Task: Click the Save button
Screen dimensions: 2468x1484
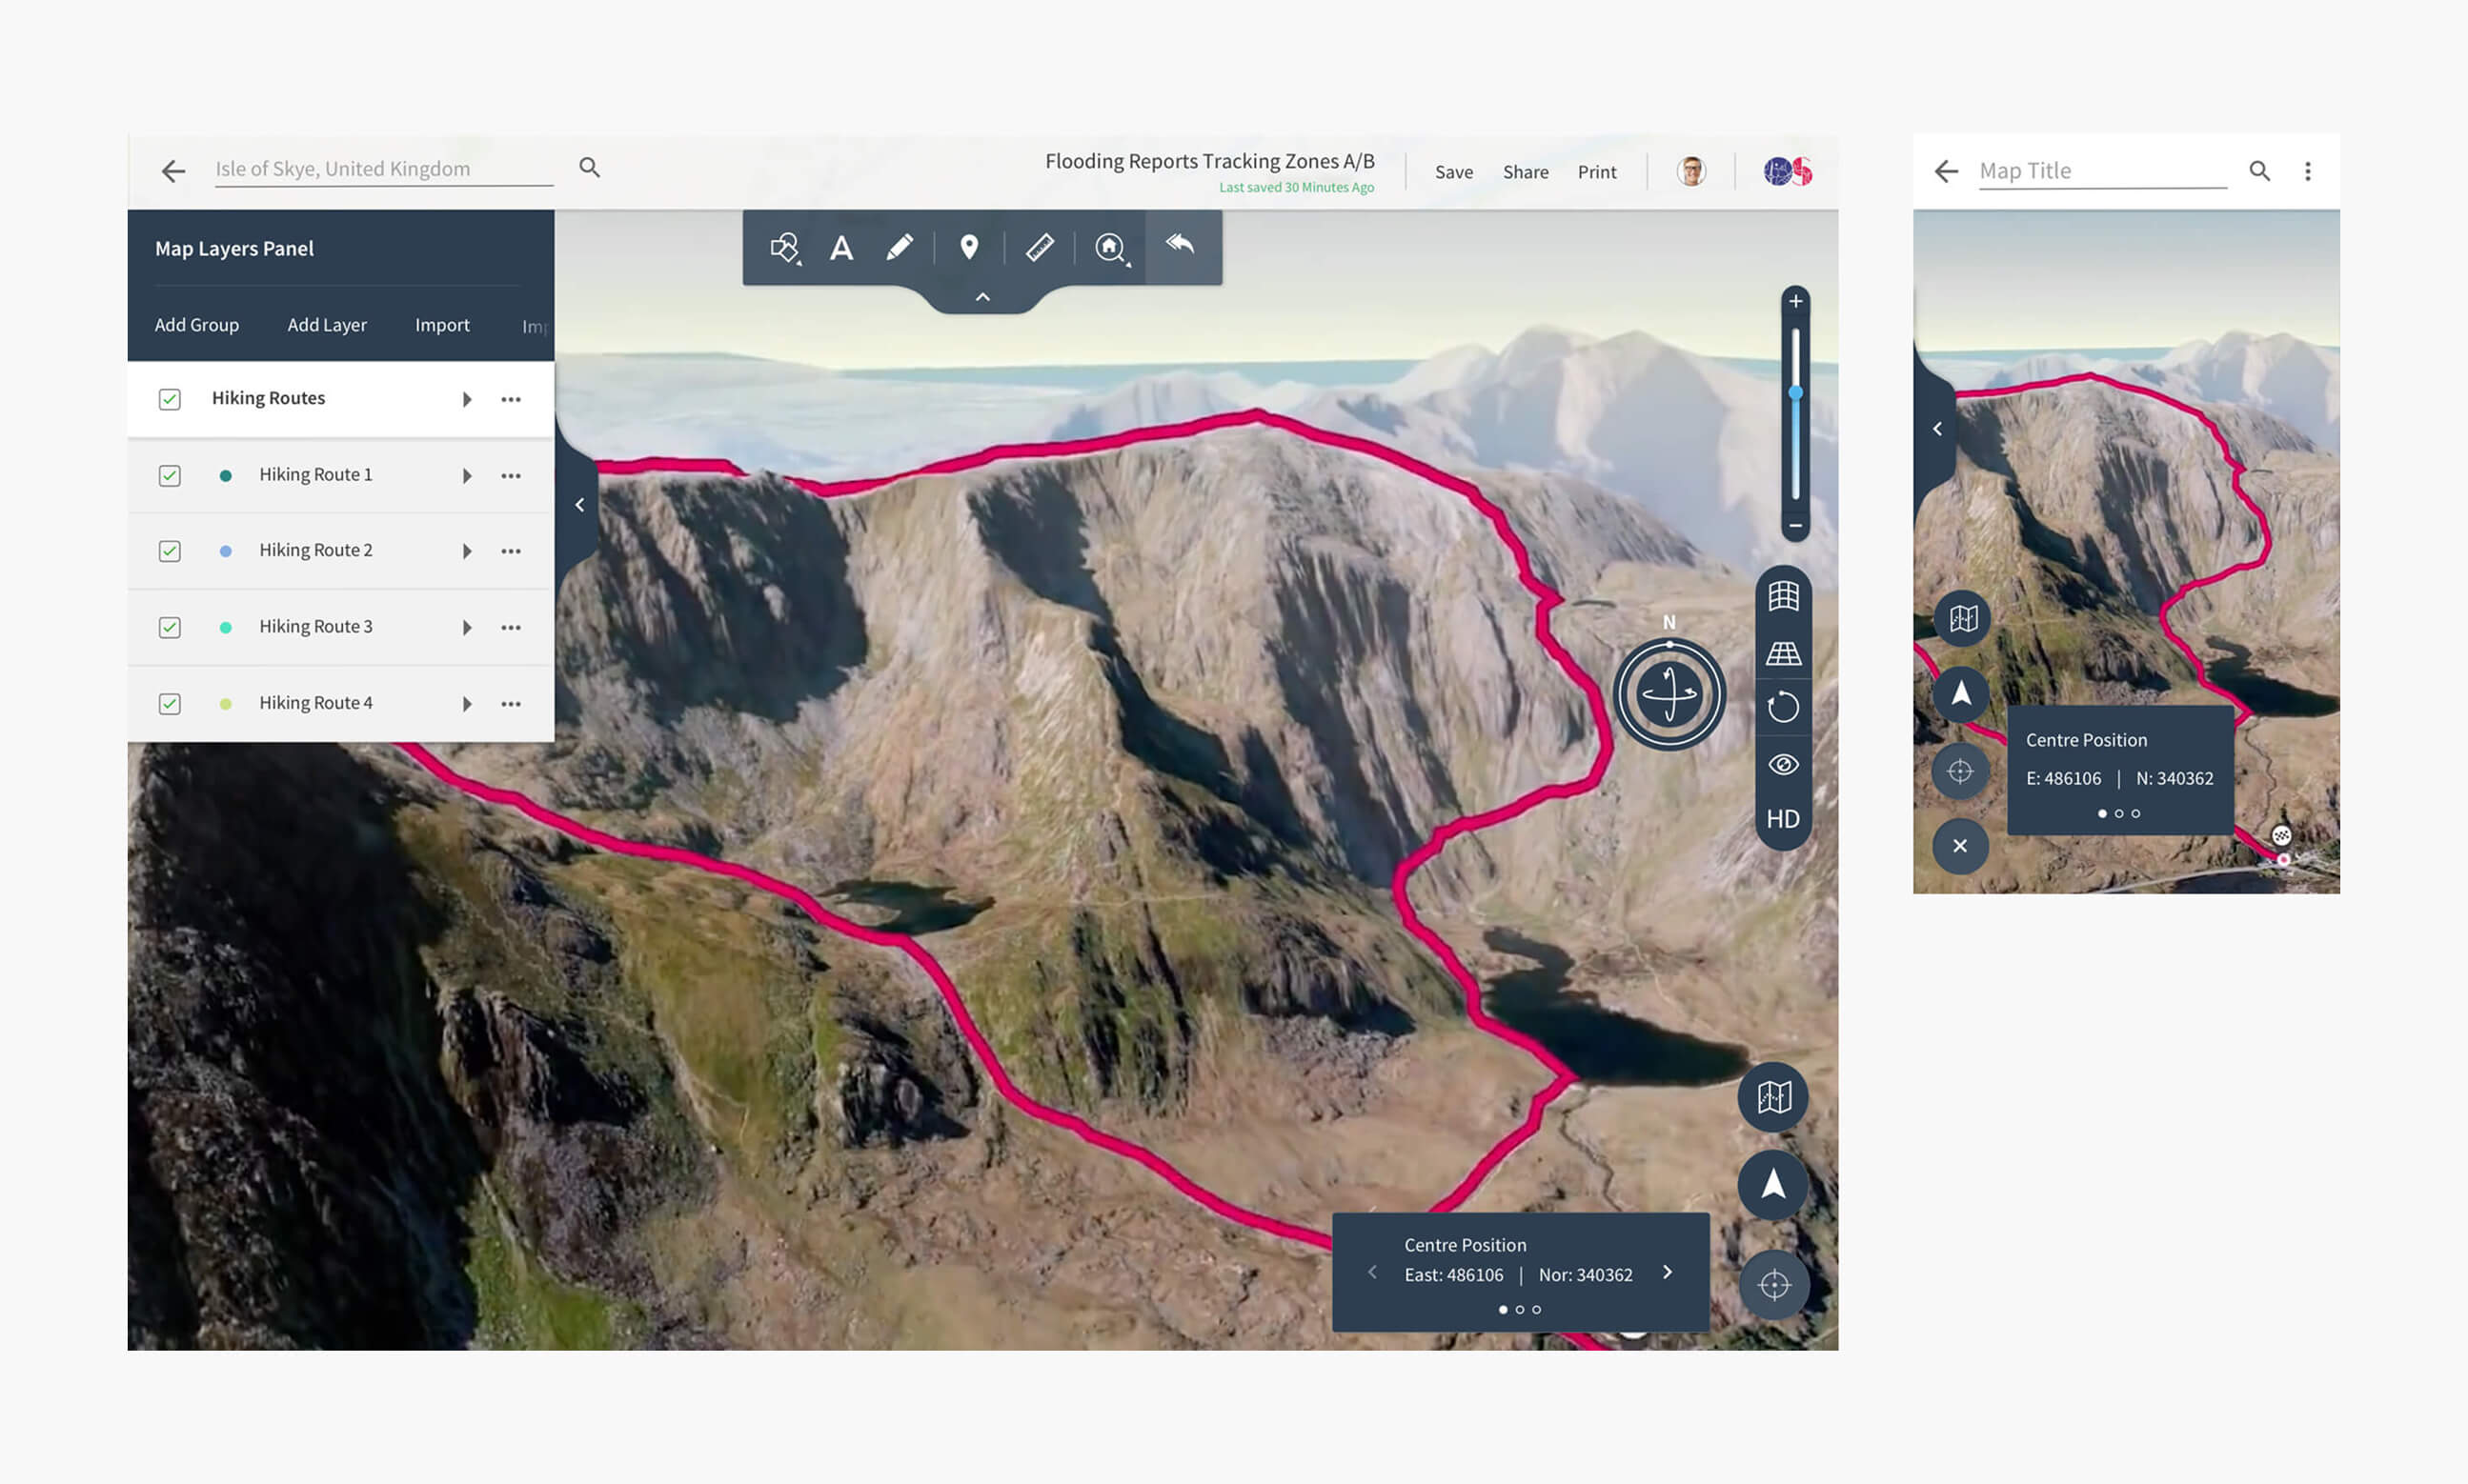Action: 1453,172
